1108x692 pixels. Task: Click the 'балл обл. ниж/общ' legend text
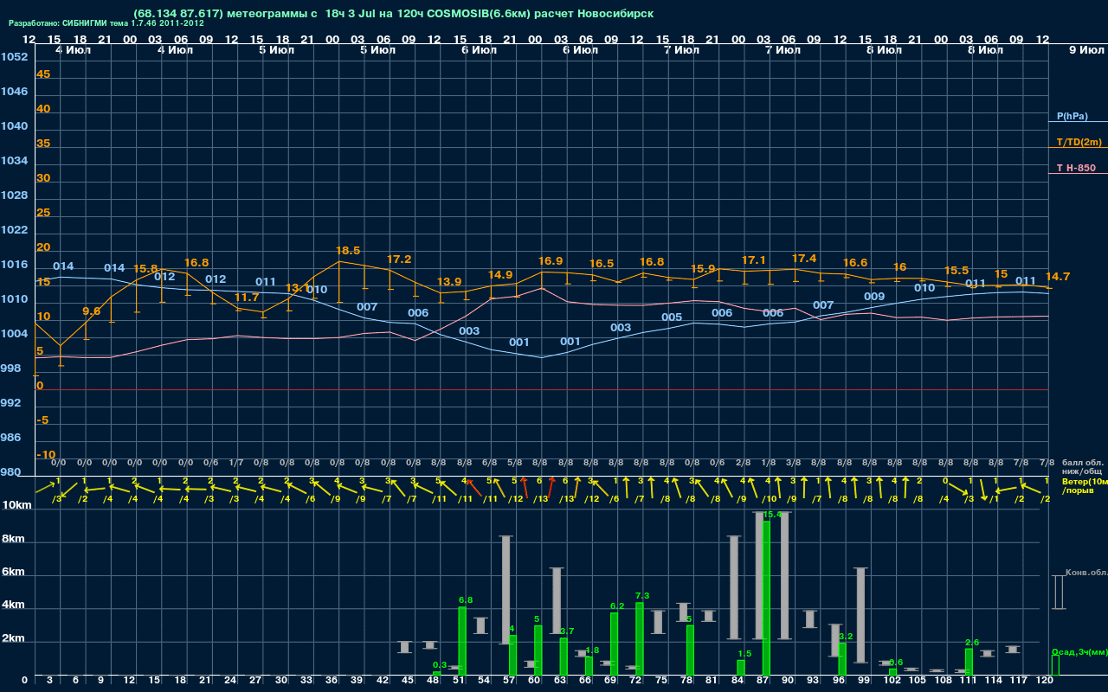coord(1082,467)
